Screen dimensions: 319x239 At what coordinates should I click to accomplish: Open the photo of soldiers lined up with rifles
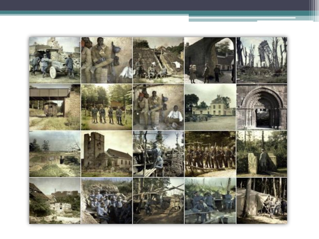[x=210, y=154]
